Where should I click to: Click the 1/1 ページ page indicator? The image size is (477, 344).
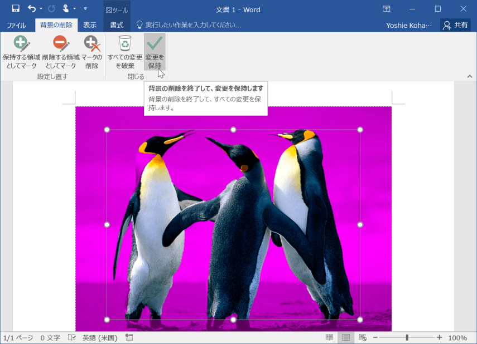[18, 338]
